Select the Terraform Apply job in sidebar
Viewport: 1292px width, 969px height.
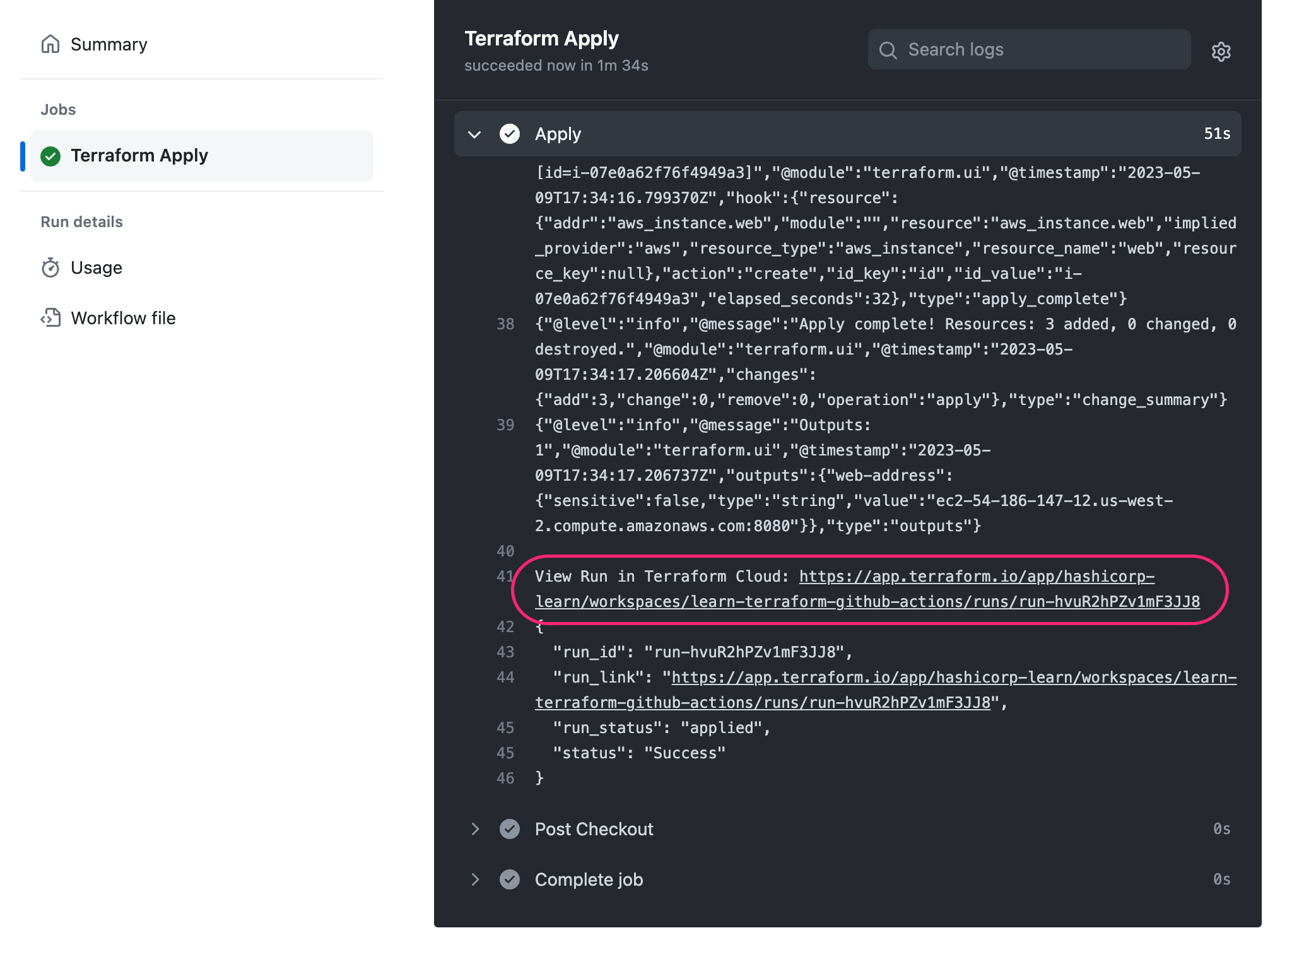[139, 156]
